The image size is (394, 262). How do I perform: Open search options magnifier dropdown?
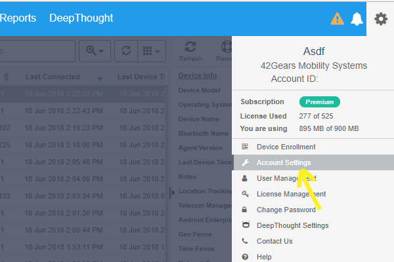(x=95, y=51)
